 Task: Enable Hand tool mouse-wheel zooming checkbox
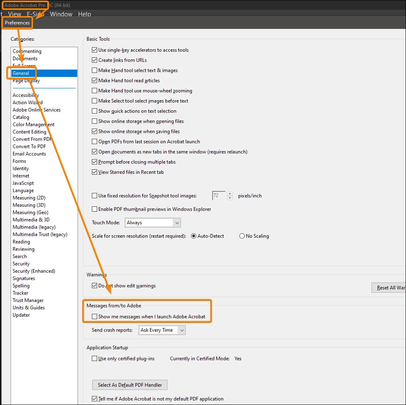tap(95, 90)
